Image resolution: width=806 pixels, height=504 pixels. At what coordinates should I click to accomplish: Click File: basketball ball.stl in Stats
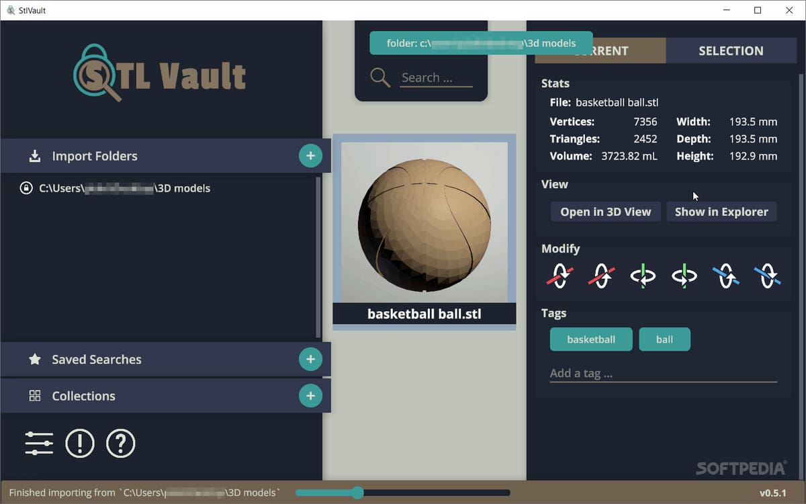604,103
